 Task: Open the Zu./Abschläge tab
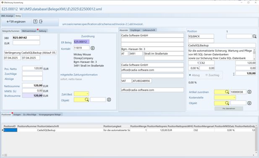[29, 115]
